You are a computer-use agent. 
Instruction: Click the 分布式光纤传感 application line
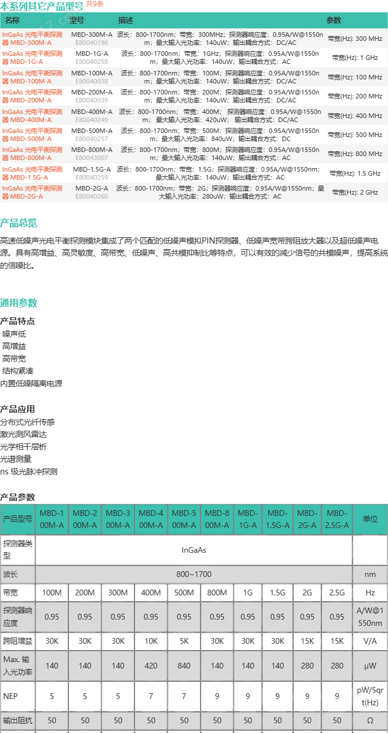coord(28,422)
